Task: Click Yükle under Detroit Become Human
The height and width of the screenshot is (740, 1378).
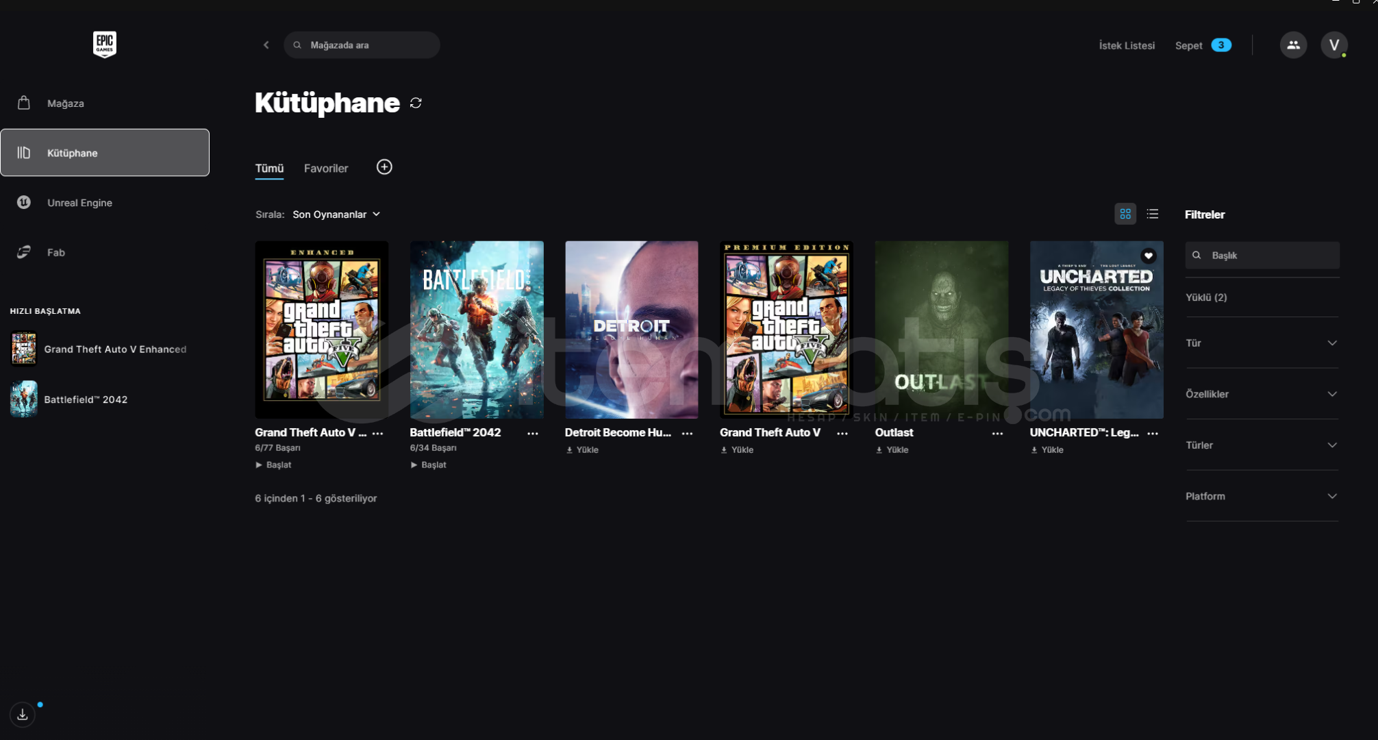Action: [x=582, y=450]
